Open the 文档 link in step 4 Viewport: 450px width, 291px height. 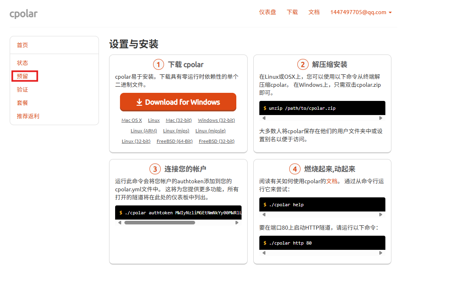pyautogui.click(x=332, y=181)
